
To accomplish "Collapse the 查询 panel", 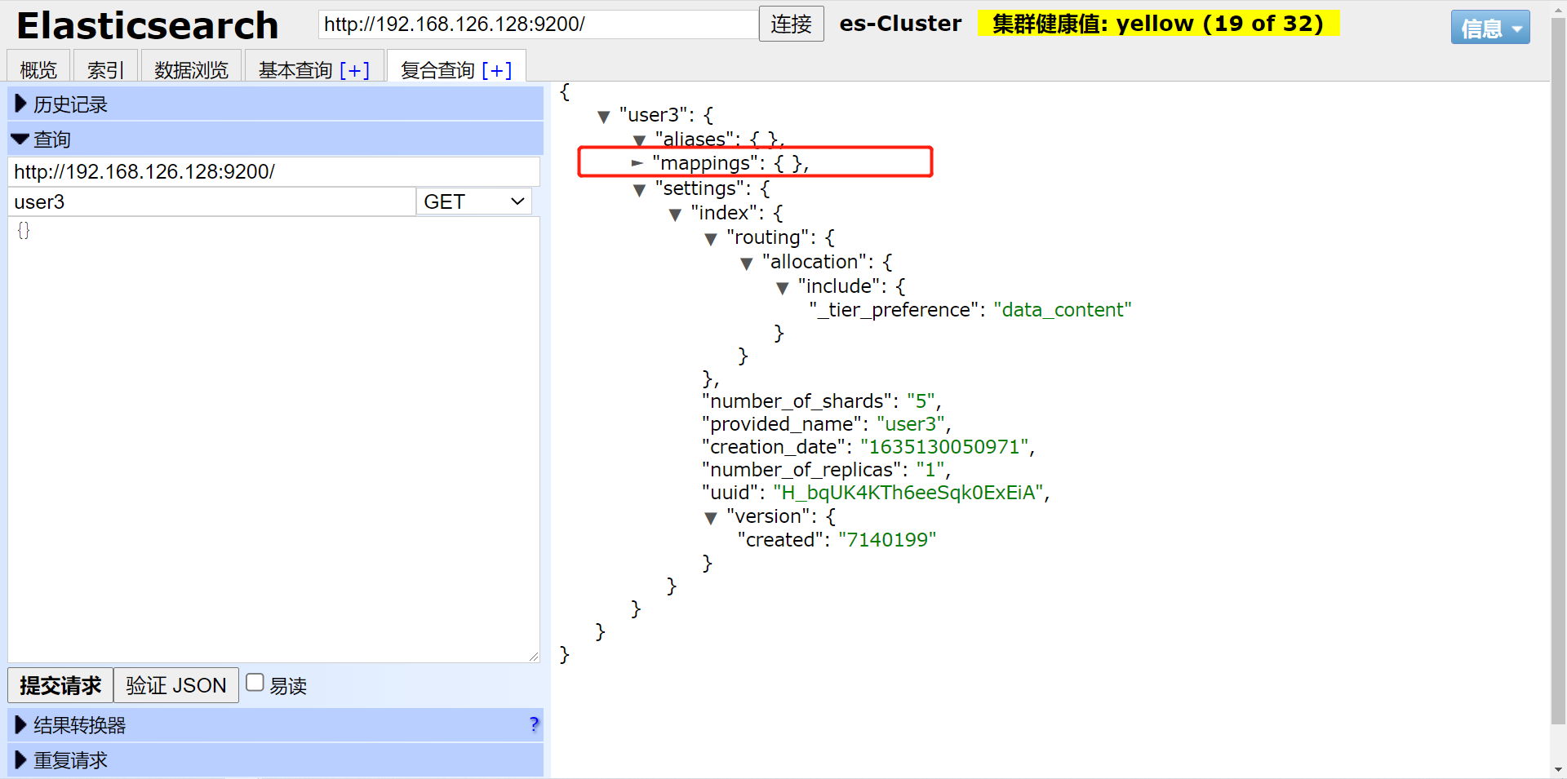I will tap(20, 139).
